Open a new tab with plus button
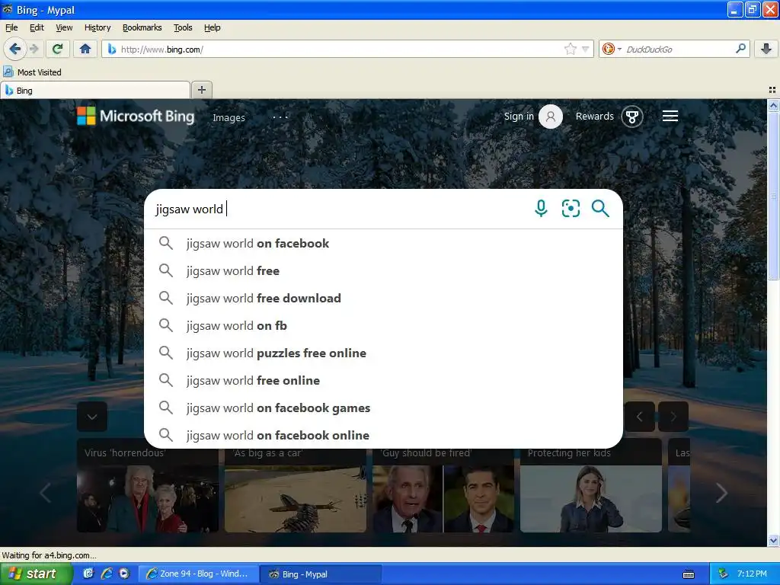 pos(201,90)
